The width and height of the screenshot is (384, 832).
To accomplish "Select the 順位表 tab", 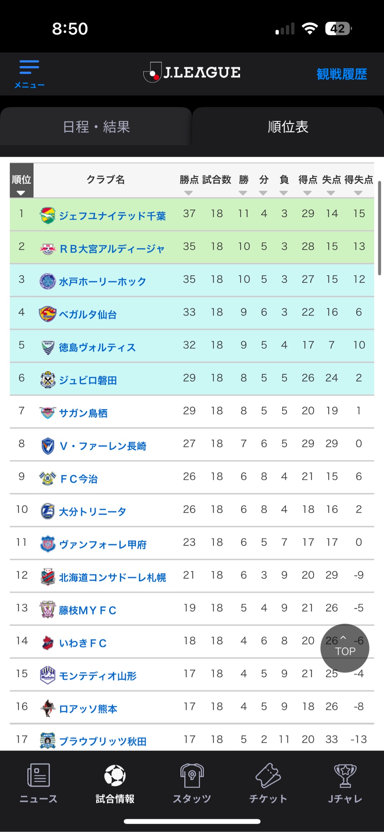I will click(288, 127).
